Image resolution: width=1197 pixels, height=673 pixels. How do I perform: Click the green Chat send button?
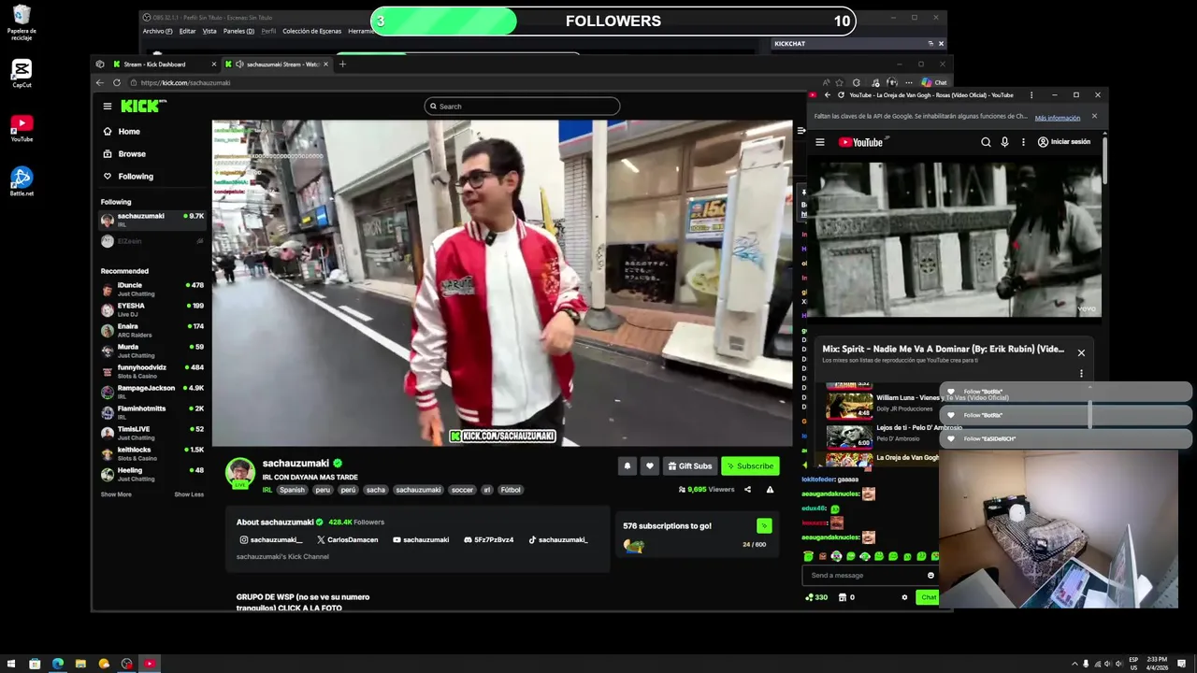[928, 597]
